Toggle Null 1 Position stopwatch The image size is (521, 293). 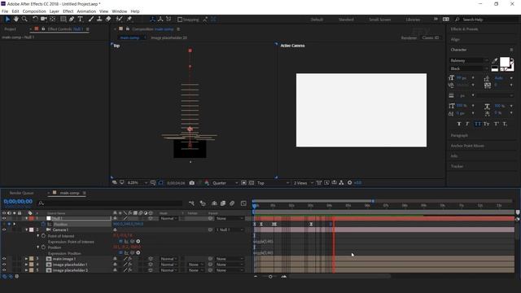pos(43,225)
